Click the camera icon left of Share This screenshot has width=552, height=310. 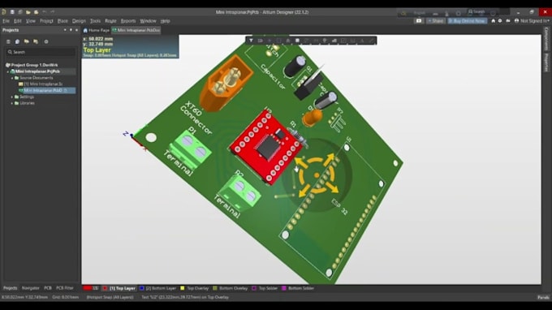coord(419,21)
